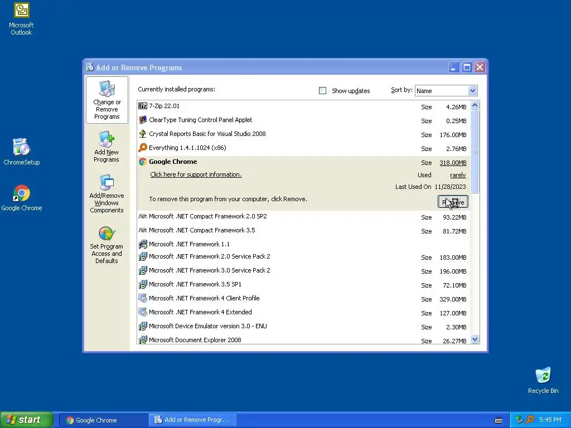
Task: Select ClearType Tuning Control Panel Applet text
Action: pyautogui.click(x=200, y=120)
